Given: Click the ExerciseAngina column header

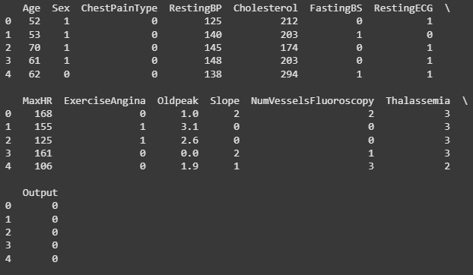Looking at the screenshot, I should [105, 101].
